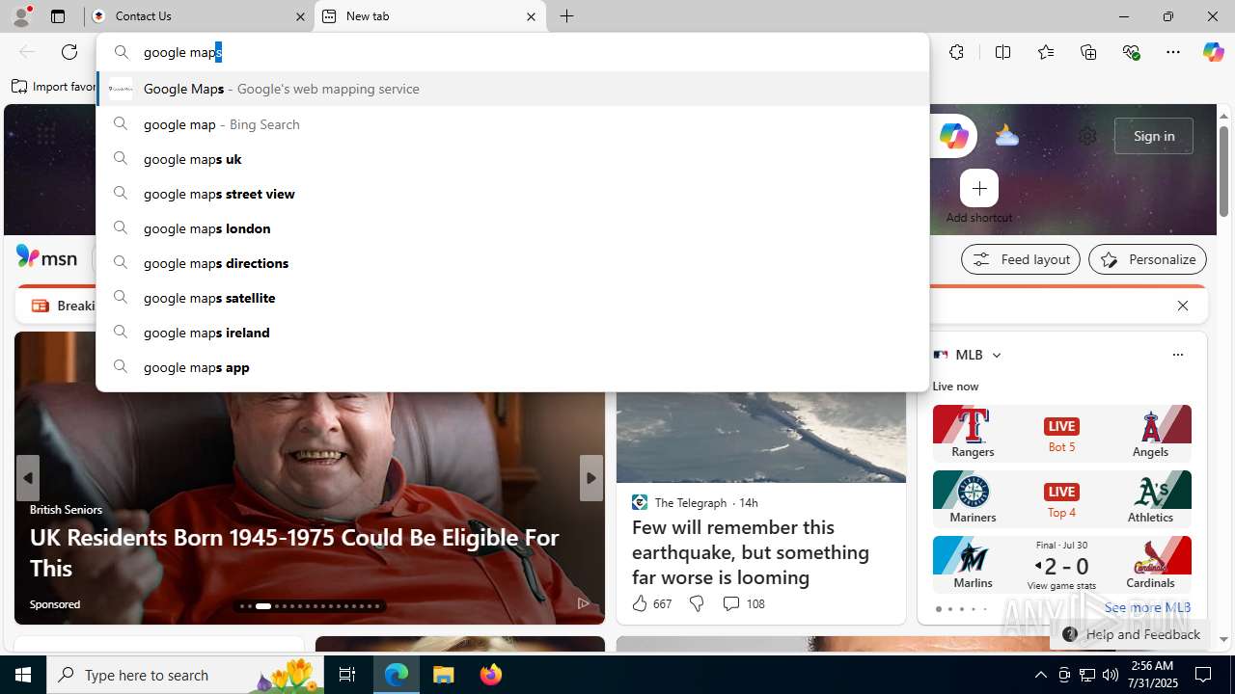The width and height of the screenshot is (1235, 694).
Task: Open a new tab with the plus button
Action: (567, 16)
